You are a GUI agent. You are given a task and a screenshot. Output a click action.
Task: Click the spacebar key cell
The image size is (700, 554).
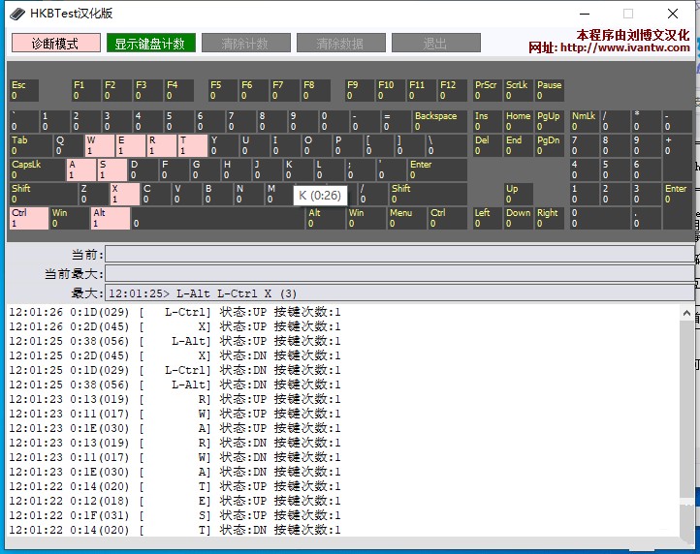(218, 219)
